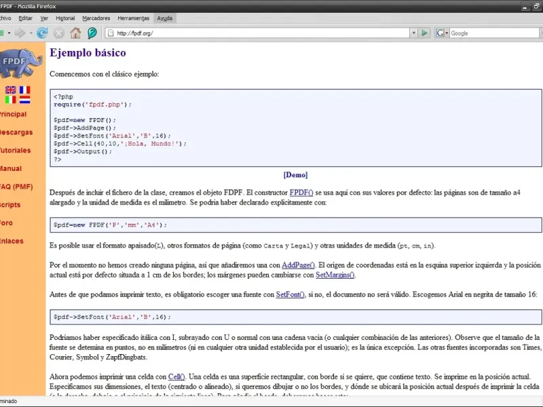Viewport: 543px width, 407px height.
Task: Restore the Firefox window size
Action: 536,6
